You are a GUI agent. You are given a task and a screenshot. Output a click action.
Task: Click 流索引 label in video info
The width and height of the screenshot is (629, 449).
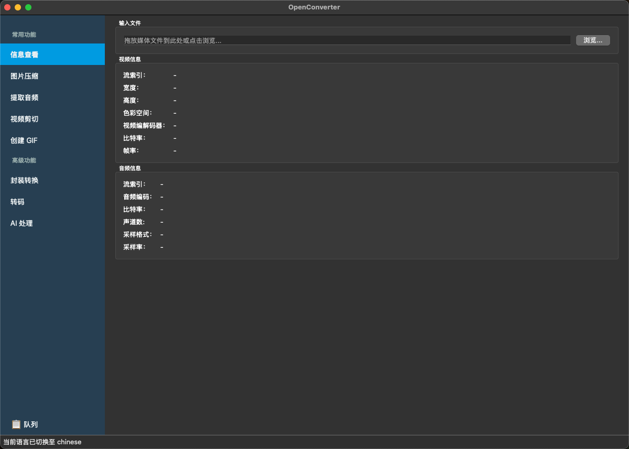[134, 75]
